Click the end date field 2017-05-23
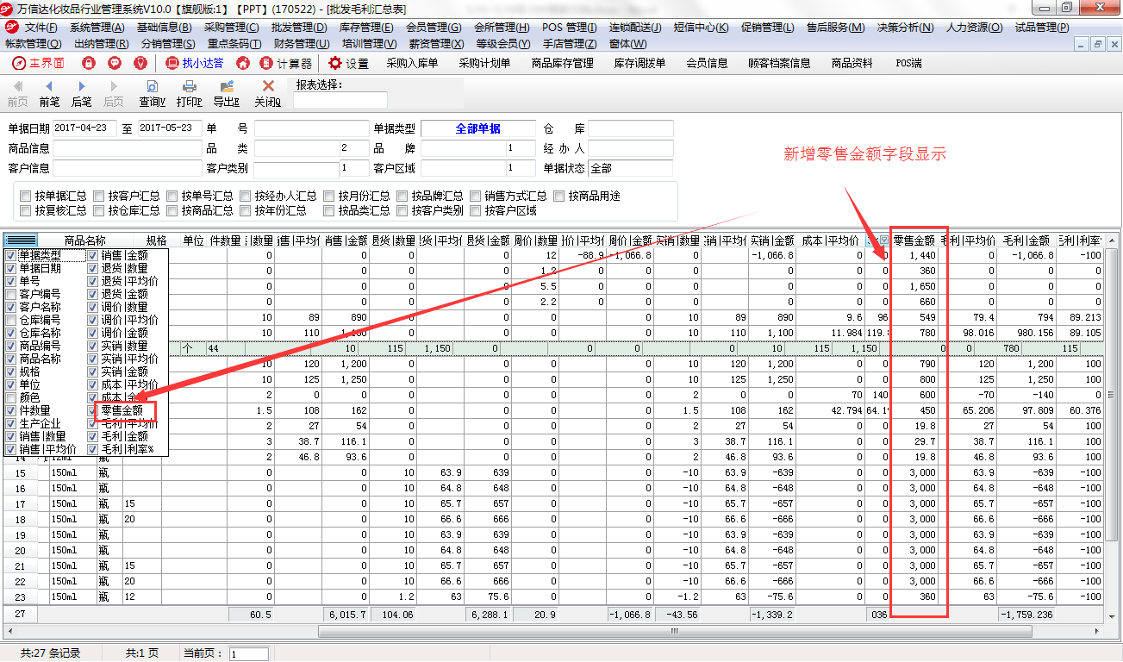 (168, 128)
